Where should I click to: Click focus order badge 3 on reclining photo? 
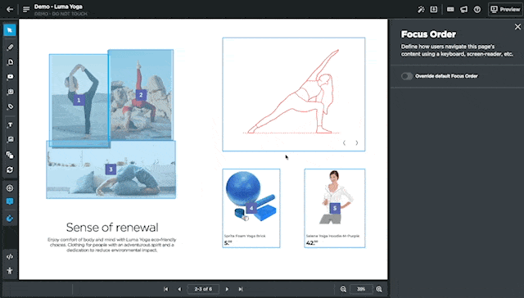[x=111, y=169]
